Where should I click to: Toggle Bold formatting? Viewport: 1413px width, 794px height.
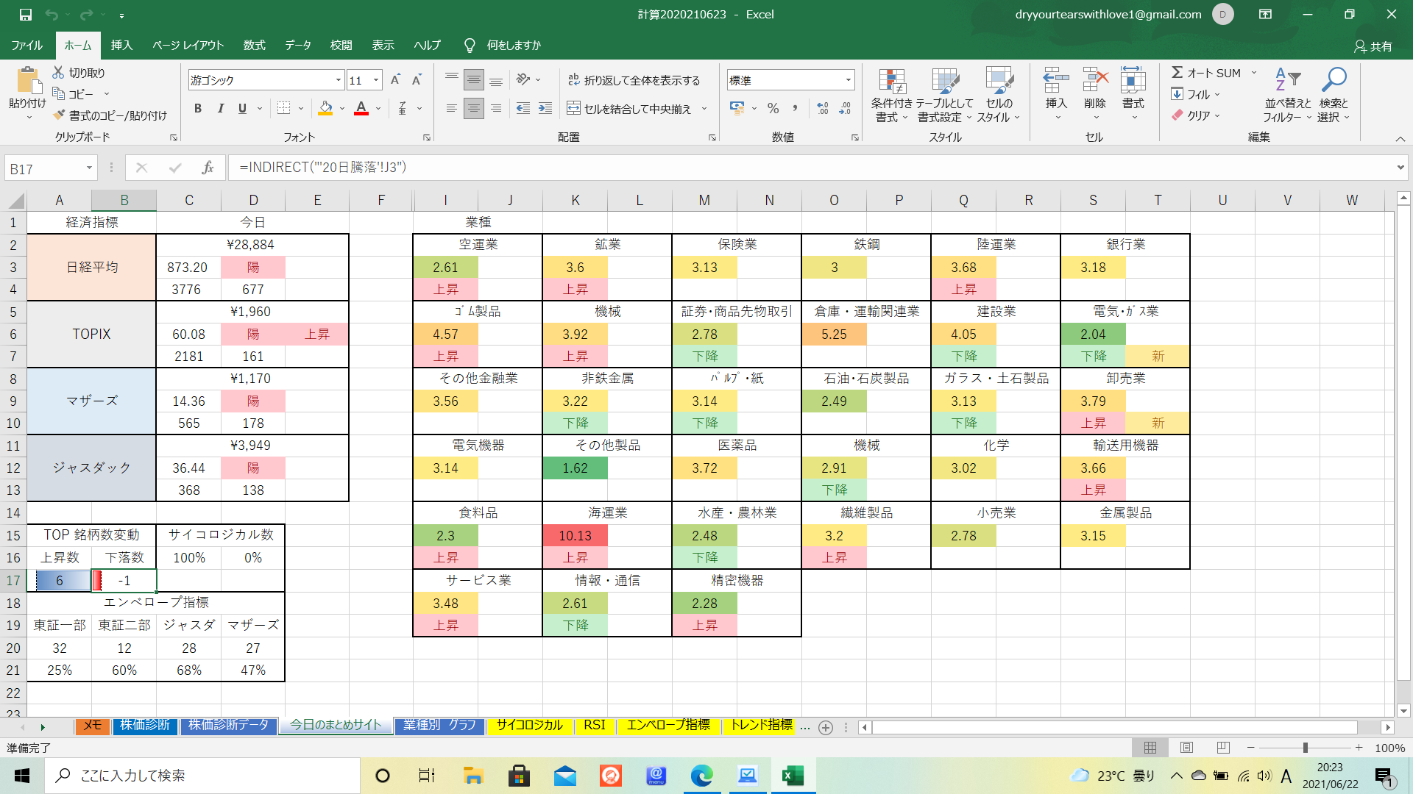click(197, 109)
